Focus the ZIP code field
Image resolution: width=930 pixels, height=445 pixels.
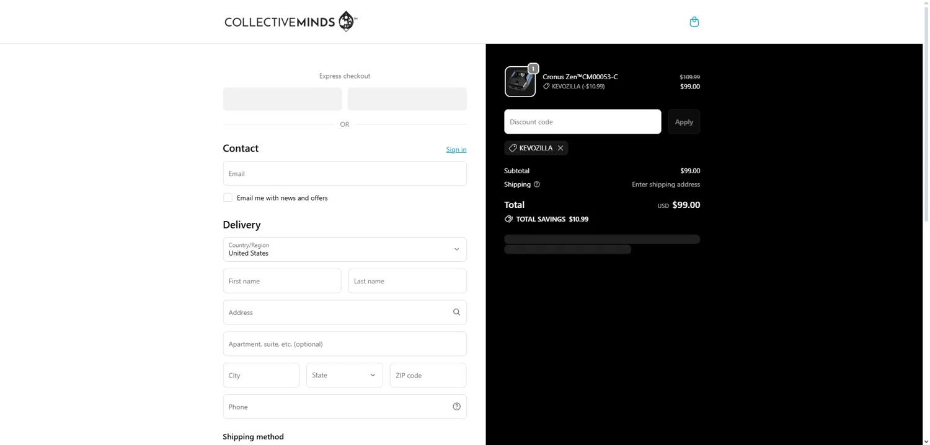(428, 375)
